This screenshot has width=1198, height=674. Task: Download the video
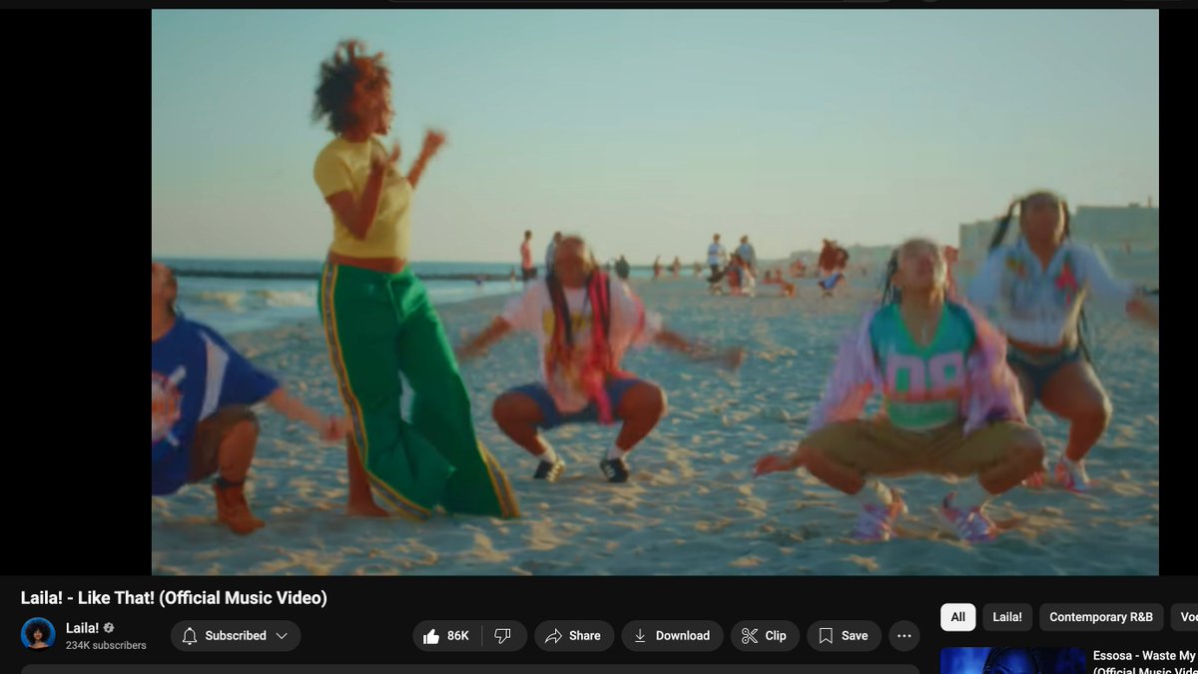click(672, 636)
